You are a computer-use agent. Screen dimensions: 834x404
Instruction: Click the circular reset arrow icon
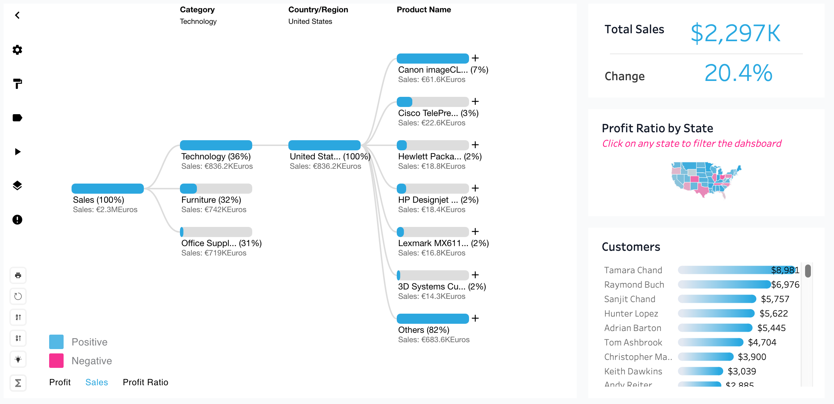tap(18, 297)
